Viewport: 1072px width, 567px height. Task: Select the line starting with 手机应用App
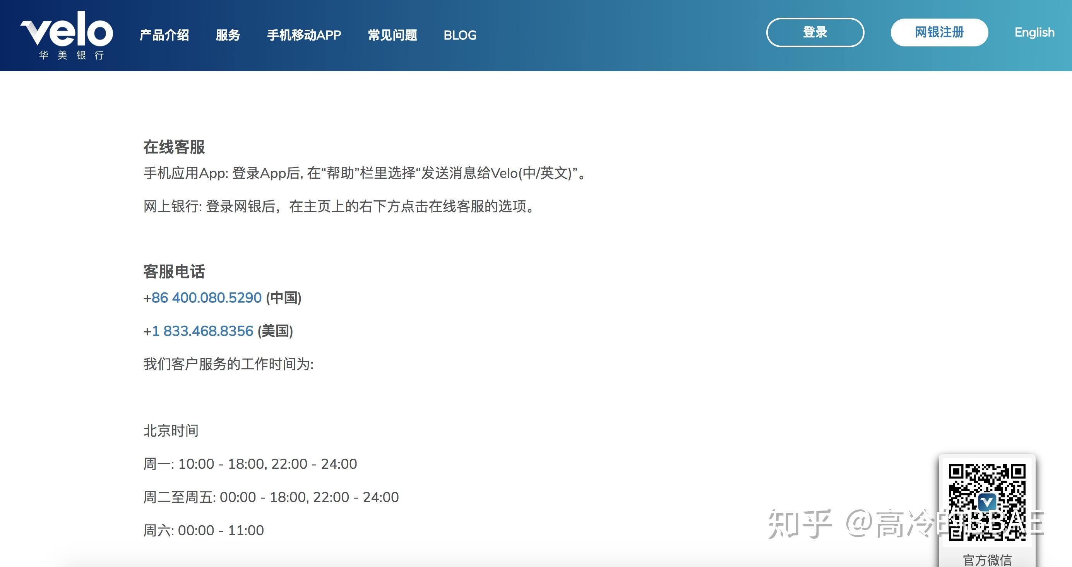[365, 173]
